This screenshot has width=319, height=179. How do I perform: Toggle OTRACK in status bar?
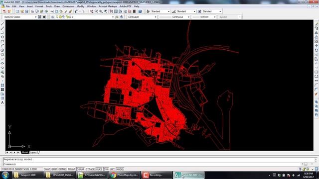coord(90,169)
